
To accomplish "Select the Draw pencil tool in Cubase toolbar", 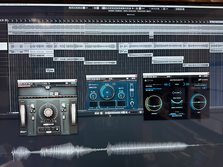I will point(108,8).
